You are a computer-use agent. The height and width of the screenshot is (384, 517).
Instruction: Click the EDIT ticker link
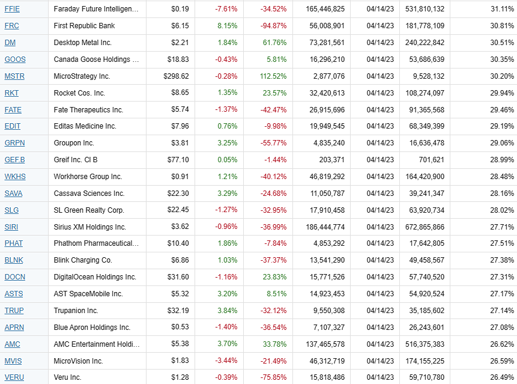click(x=12, y=126)
